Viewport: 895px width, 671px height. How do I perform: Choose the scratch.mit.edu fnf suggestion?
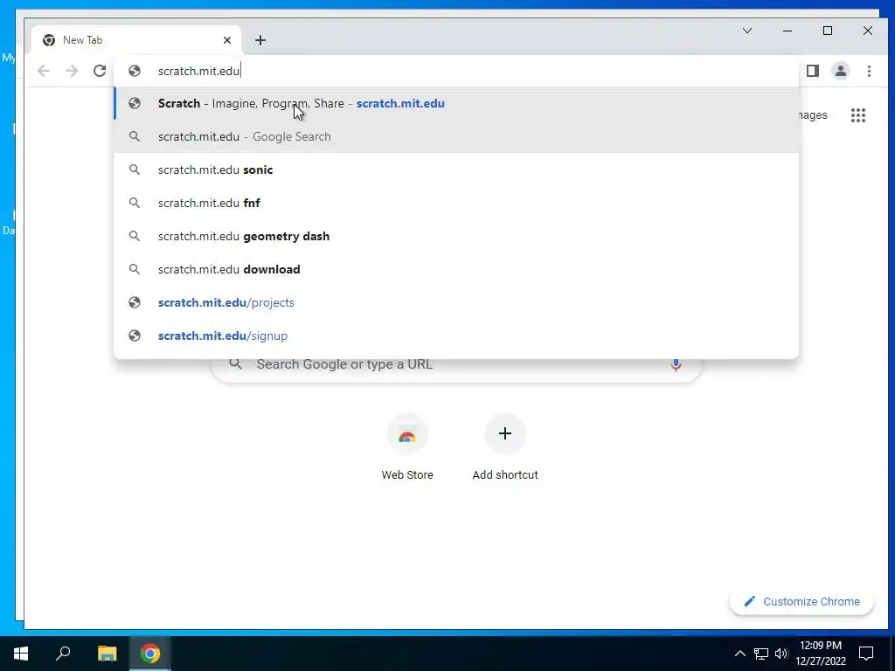(x=456, y=203)
